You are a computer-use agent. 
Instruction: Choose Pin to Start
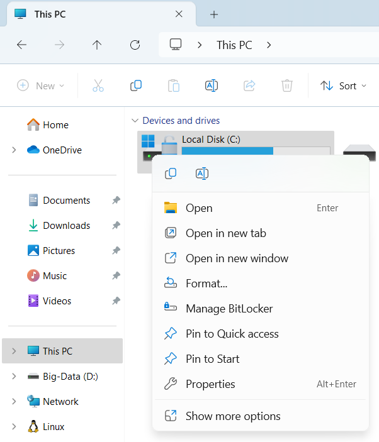(261, 359)
